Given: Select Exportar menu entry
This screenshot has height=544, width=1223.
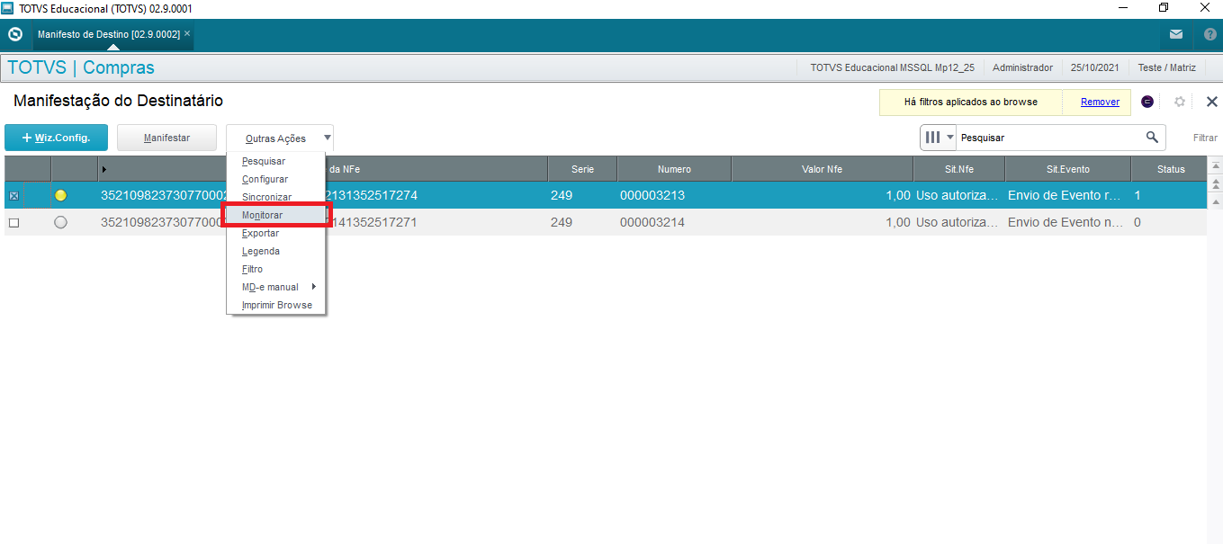Looking at the screenshot, I should (260, 233).
